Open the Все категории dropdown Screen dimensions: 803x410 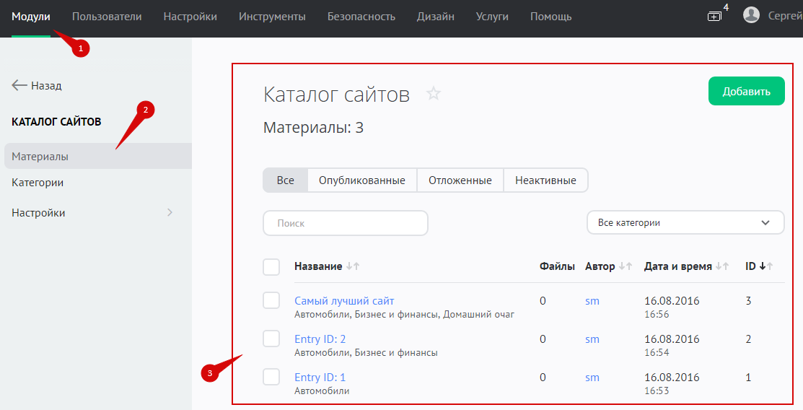point(685,223)
